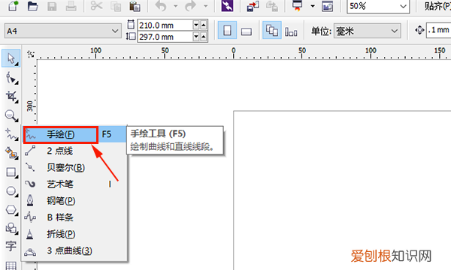Choose 贝塞尔(B) from the flyout

(x=74, y=167)
